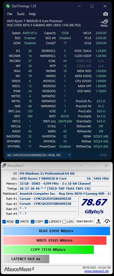Click the GDM Disabled value

30,43
